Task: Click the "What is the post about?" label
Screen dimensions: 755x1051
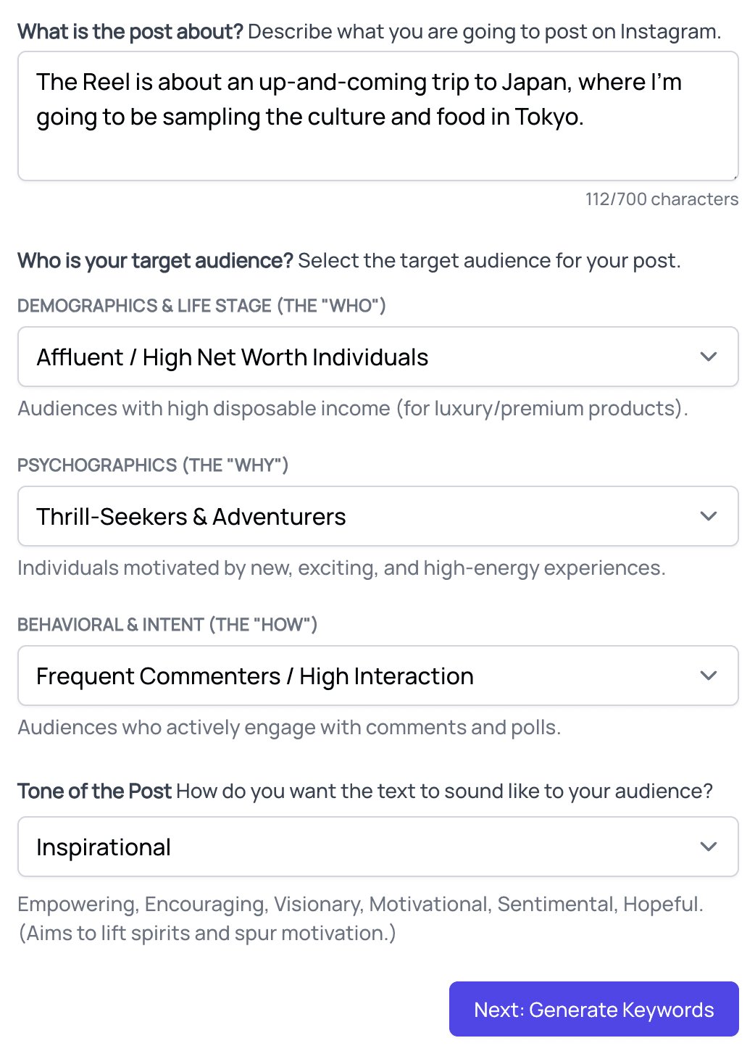Action: (130, 32)
